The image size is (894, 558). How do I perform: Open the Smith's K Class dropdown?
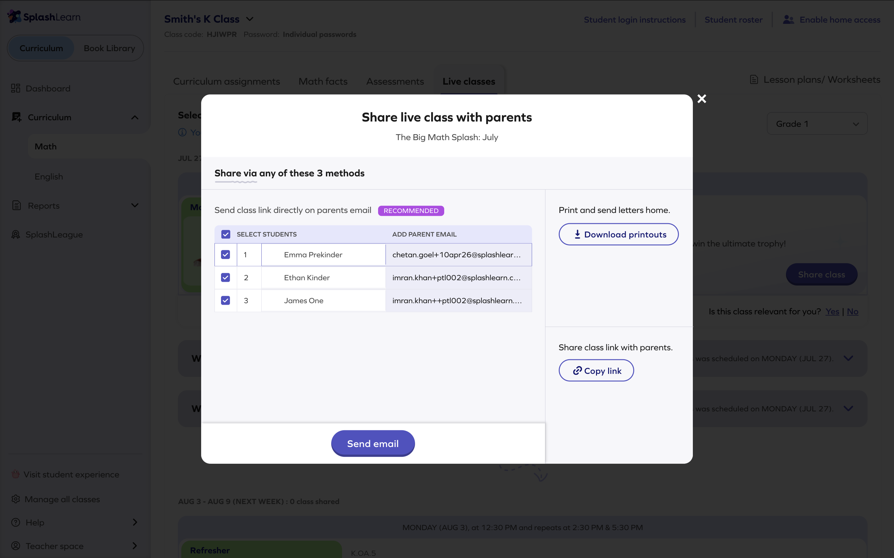click(250, 19)
